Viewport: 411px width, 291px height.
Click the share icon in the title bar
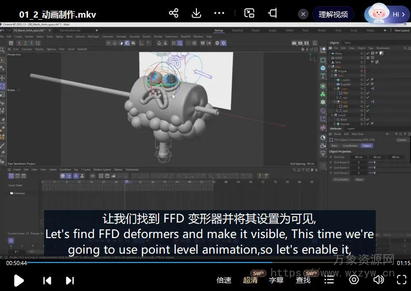click(x=174, y=13)
